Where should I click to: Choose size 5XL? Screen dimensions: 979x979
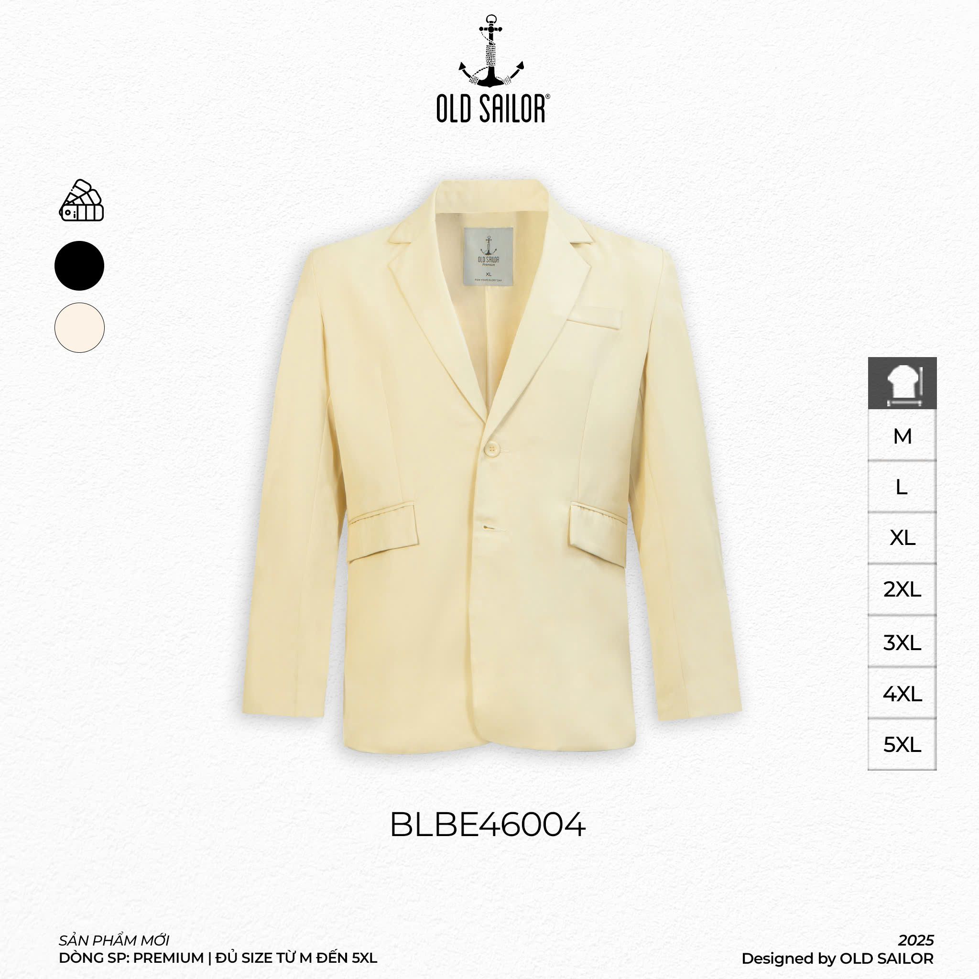(x=902, y=745)
